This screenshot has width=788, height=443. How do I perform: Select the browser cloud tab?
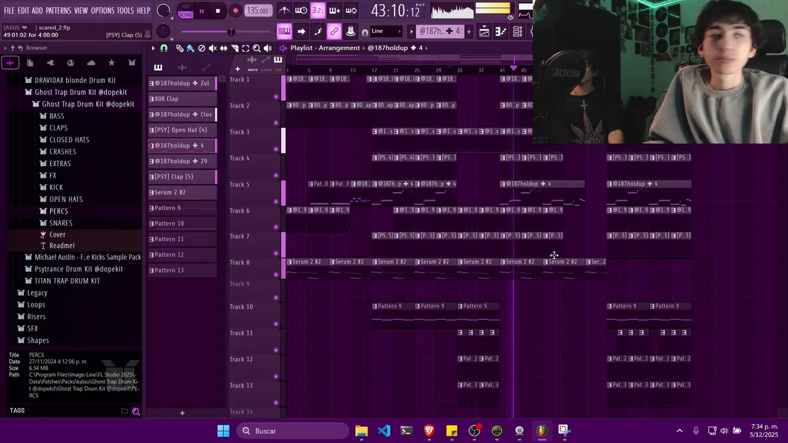91,63
